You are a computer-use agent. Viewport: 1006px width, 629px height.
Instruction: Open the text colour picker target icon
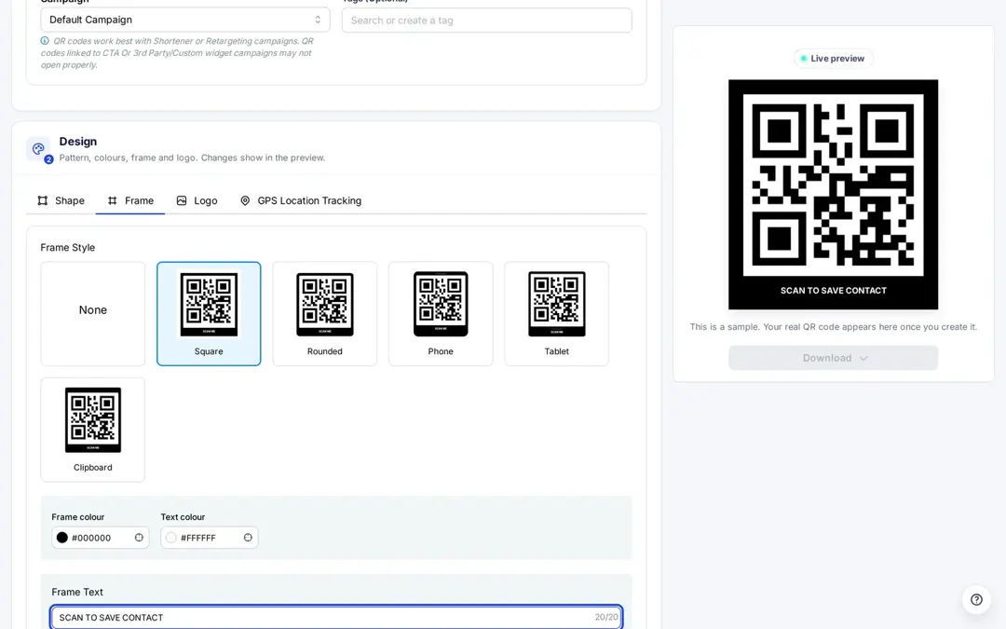pyautogui.click(x=248, y=538)
